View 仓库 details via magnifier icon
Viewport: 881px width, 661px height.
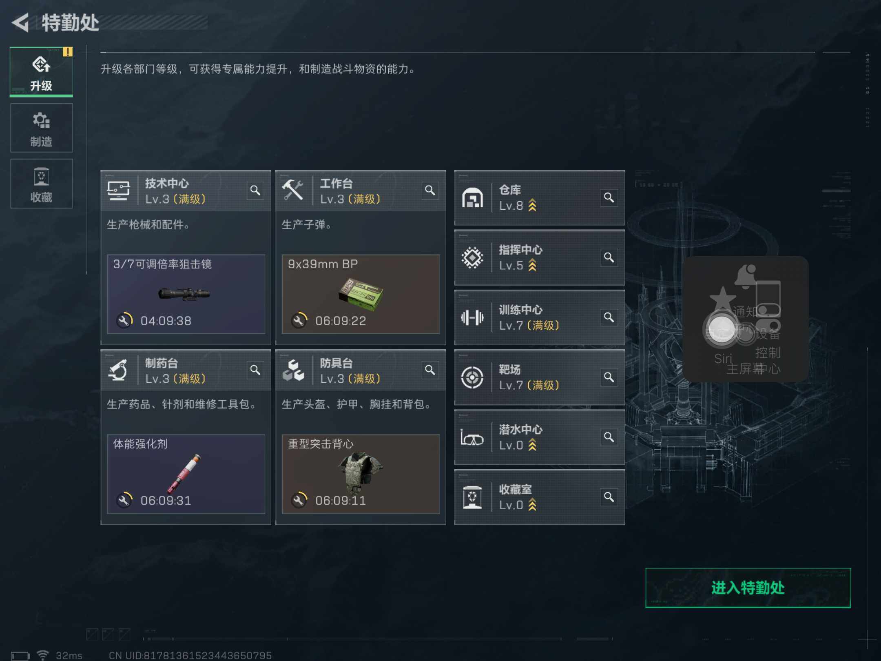coord(609,197)
